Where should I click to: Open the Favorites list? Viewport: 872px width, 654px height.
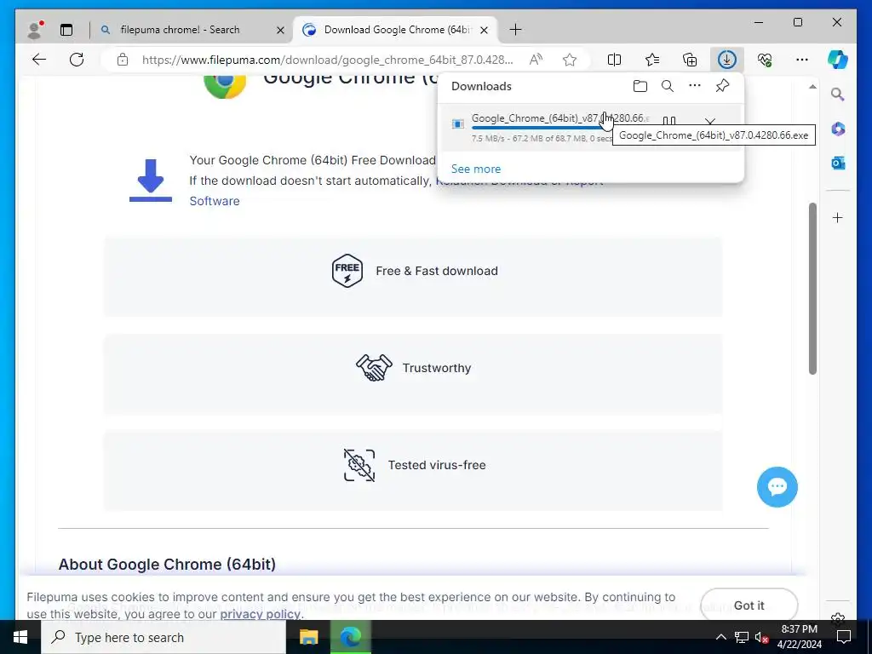(651, 60)
